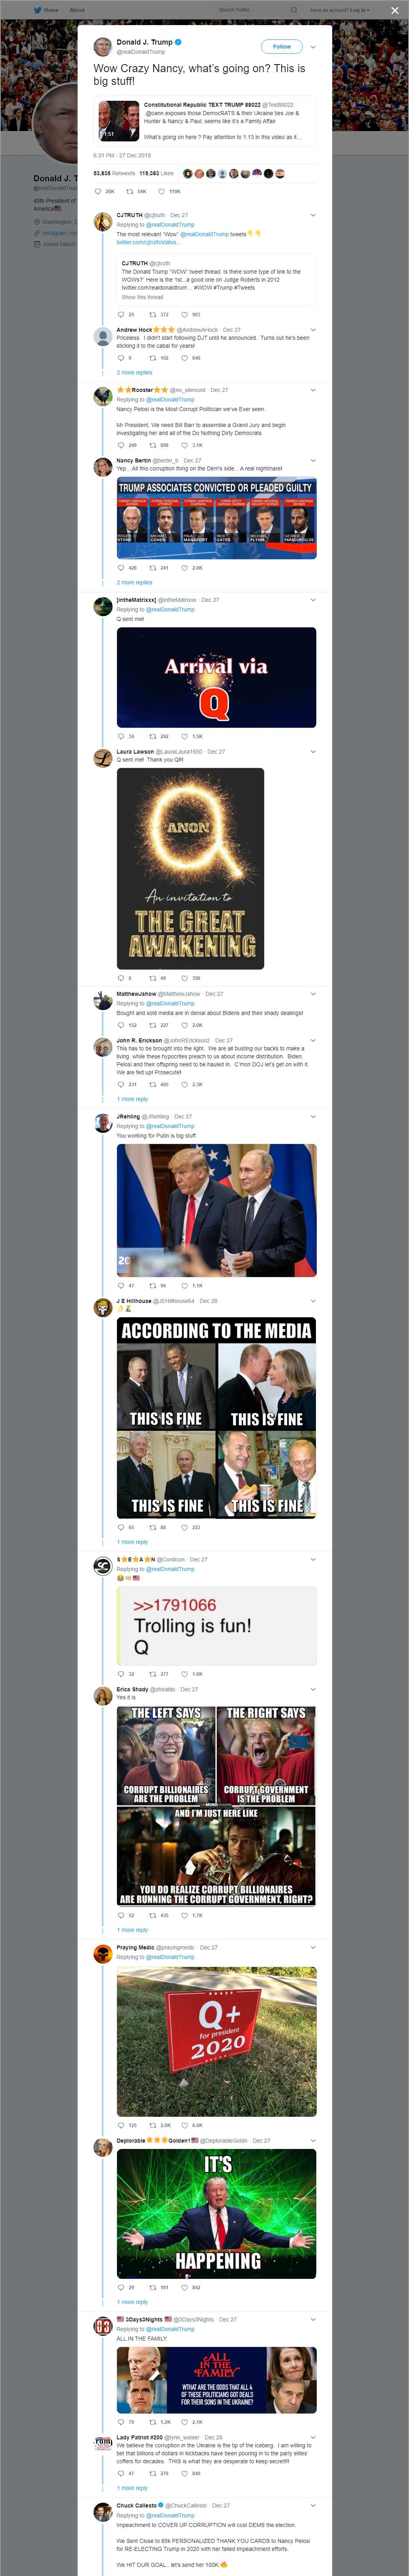Click the Search Twitter input field

pyautogui.click(x=250, y=10)
